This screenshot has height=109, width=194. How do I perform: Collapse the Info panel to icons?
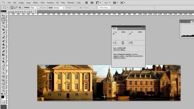[142, 26]
